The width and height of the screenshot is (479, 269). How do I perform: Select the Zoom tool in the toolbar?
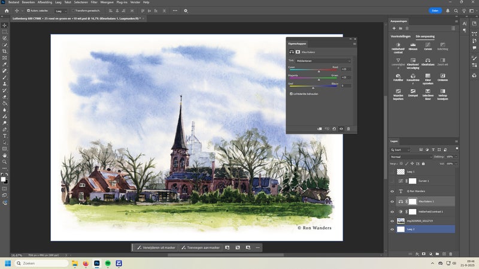point(5,162)
